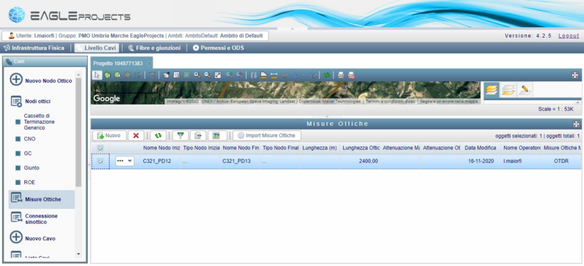Click the zoom in magnifier icon
Screen dimensions: 584x266
coord(197,75)
